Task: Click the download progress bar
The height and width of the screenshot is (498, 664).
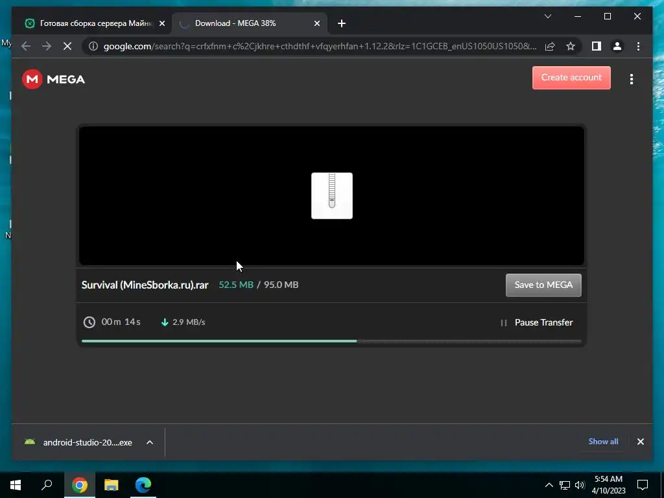Action: tap(331, 341)
